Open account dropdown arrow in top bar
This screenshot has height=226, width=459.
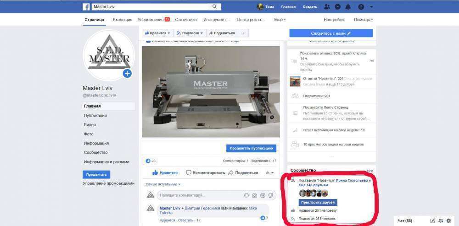(371, 7)
